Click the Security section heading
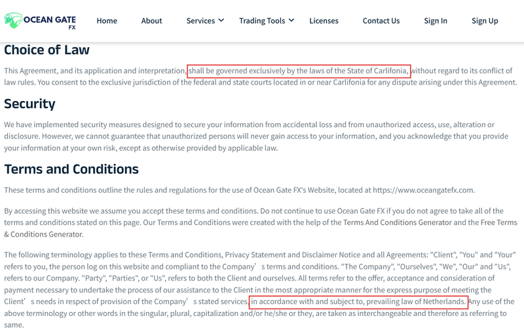Image resolution: width=524 pixels, height=335 pixels. click(29, 104)
